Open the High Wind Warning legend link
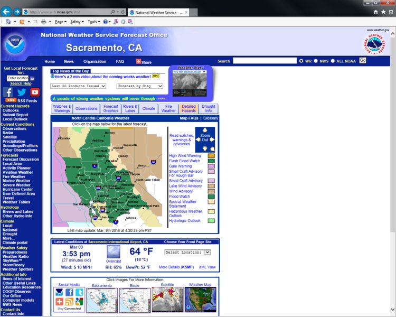This screenshot has height=317, width=396. coord(185,156)
